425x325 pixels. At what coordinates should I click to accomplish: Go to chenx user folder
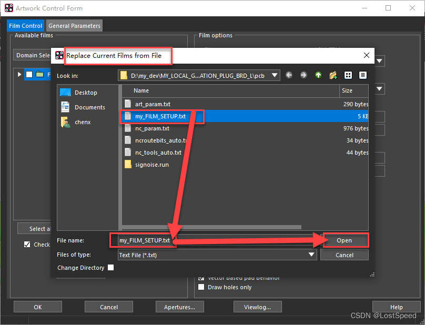[83, 122]
